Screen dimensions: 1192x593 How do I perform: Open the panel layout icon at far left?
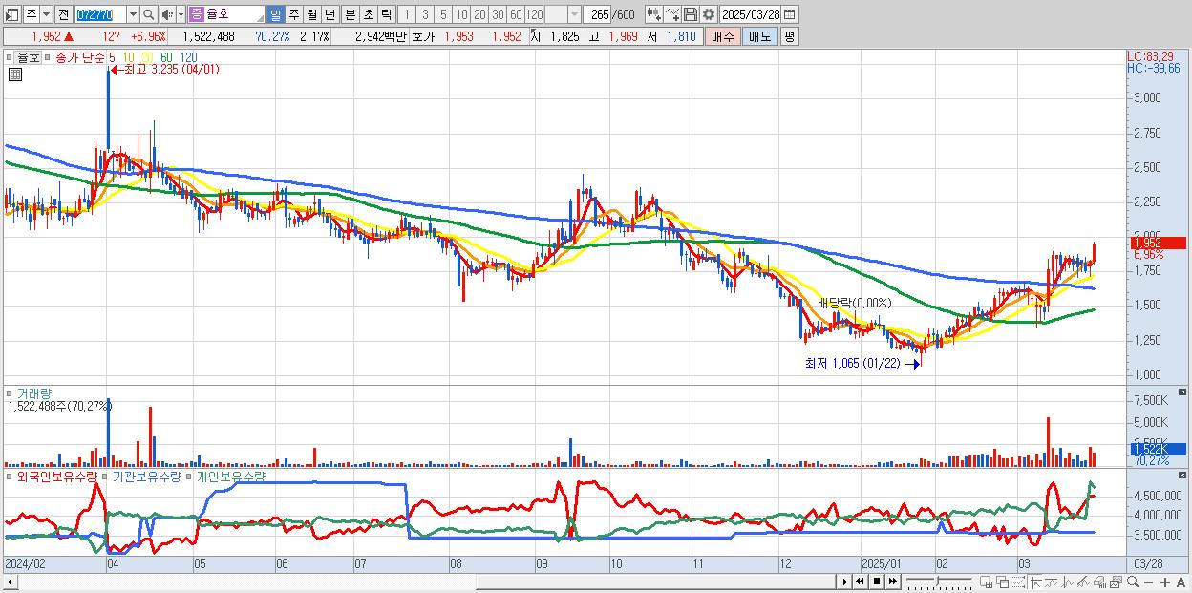11,14
